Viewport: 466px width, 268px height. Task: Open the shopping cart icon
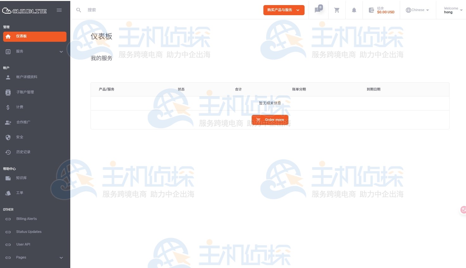(x=337, y=10)
